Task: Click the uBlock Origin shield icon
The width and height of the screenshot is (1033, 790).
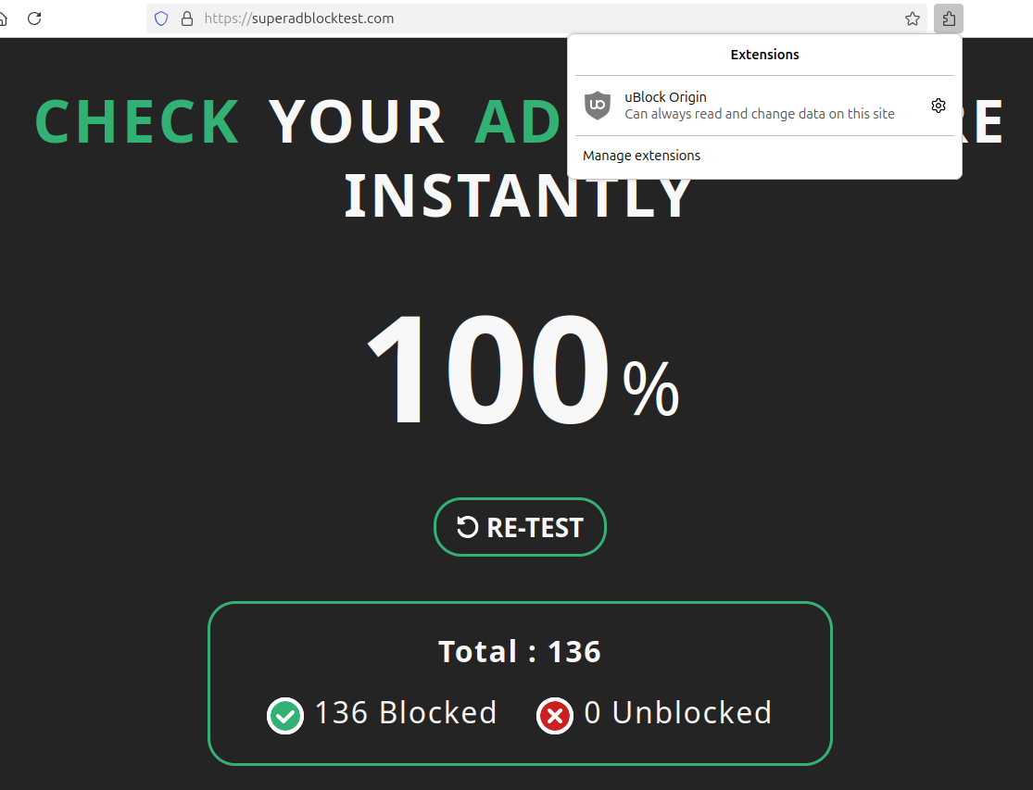Action: click(x=598, y=106)
